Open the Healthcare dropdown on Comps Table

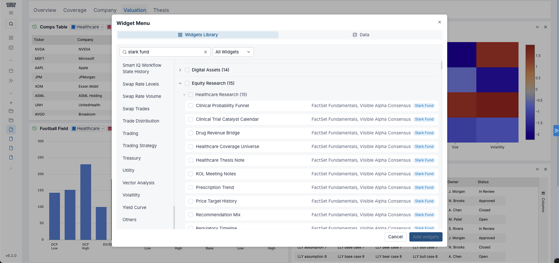coord(87,27)
